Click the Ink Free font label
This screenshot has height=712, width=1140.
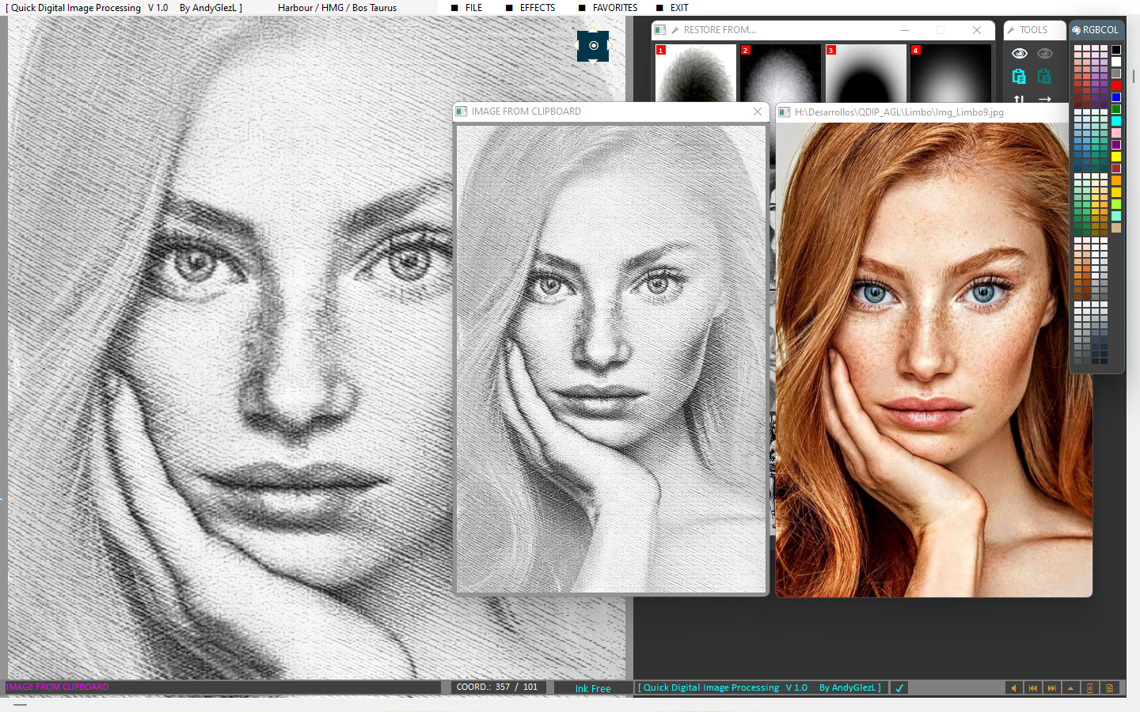click(593, 689)
